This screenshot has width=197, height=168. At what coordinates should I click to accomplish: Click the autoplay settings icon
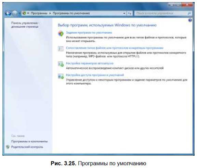point(61,64)
